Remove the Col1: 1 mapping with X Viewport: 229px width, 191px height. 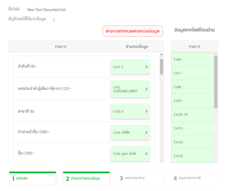pos(146,67)
